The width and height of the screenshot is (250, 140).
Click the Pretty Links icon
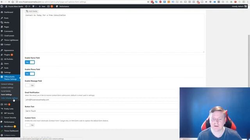pos(2,109)
